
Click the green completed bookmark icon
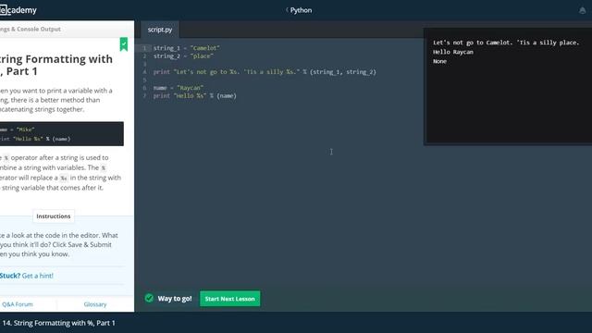(123, 44)
